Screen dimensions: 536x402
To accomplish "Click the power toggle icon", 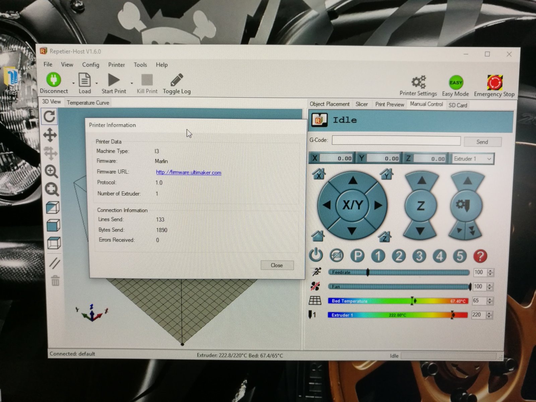I will [x=316, y=255].
